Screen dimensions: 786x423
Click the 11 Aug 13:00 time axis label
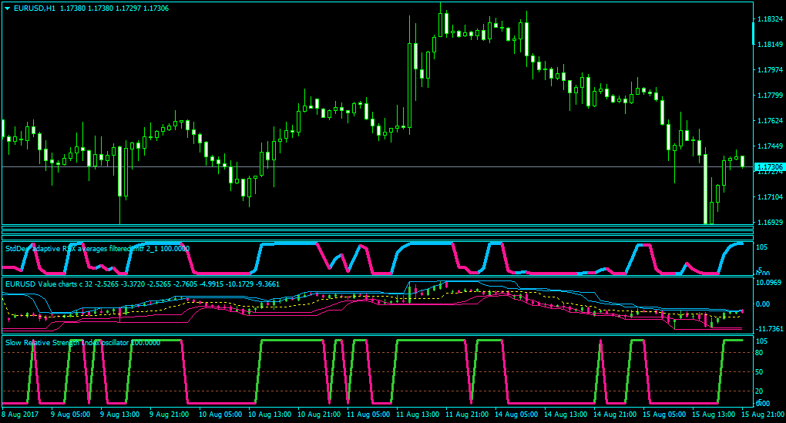[x=418, y=415]
